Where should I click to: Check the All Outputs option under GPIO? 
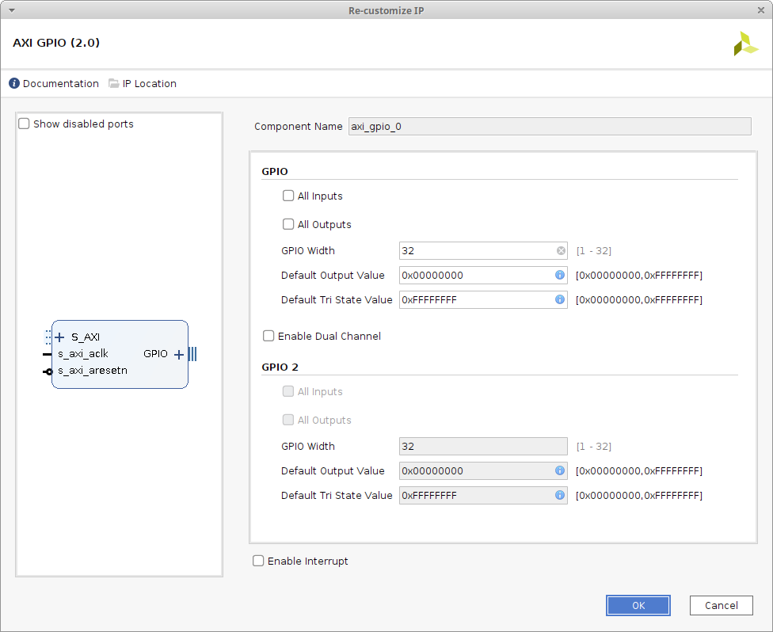(288, 225)
